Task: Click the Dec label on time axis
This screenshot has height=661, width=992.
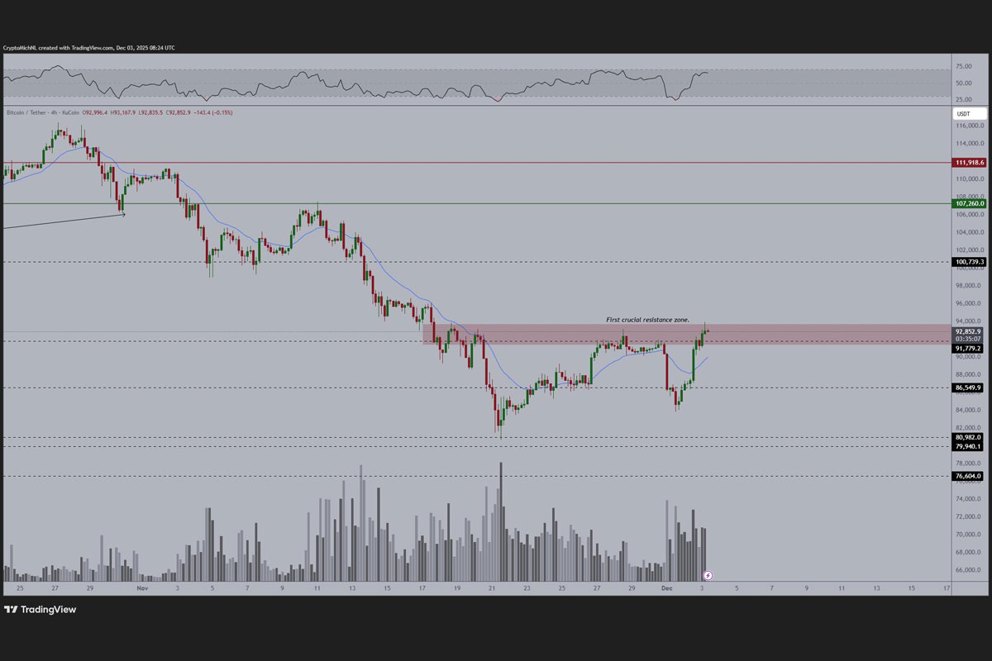Action: tap(667, 588)
